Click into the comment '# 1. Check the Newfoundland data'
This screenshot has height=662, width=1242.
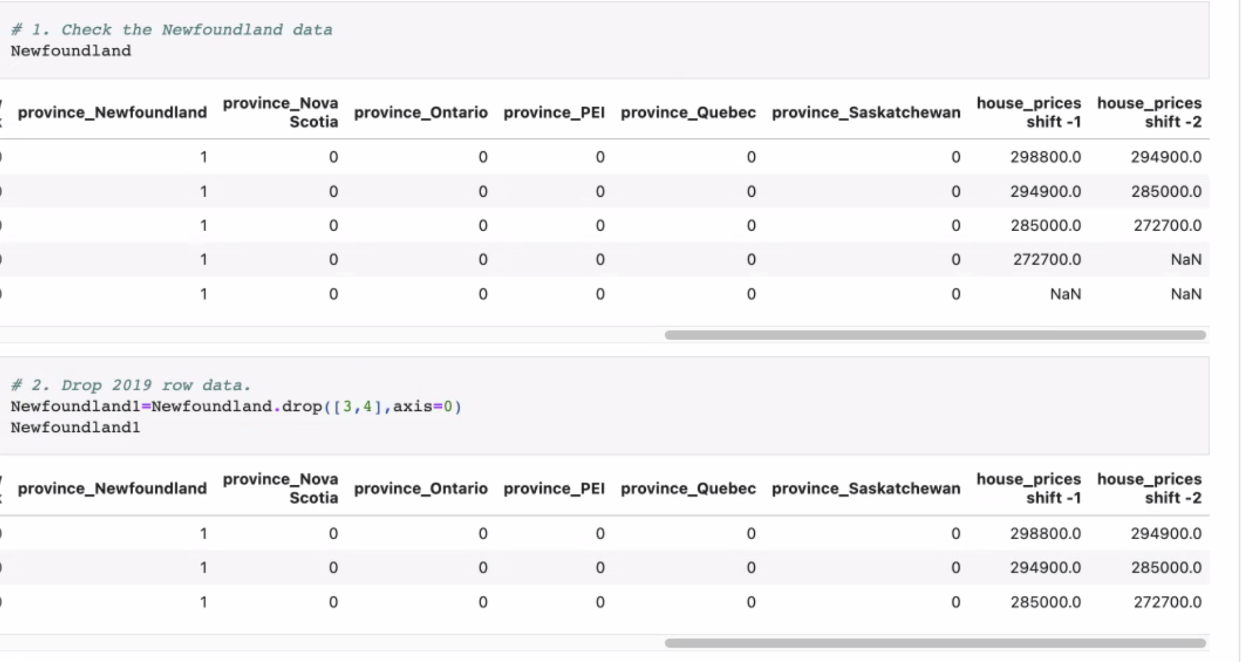(171, 29)
